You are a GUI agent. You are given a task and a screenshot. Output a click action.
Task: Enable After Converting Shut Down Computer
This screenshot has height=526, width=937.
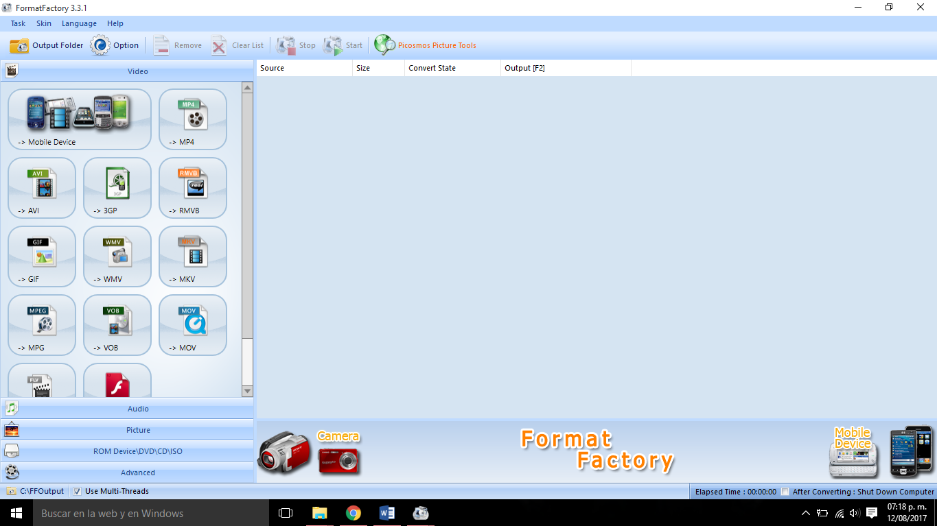click(785, 492)
